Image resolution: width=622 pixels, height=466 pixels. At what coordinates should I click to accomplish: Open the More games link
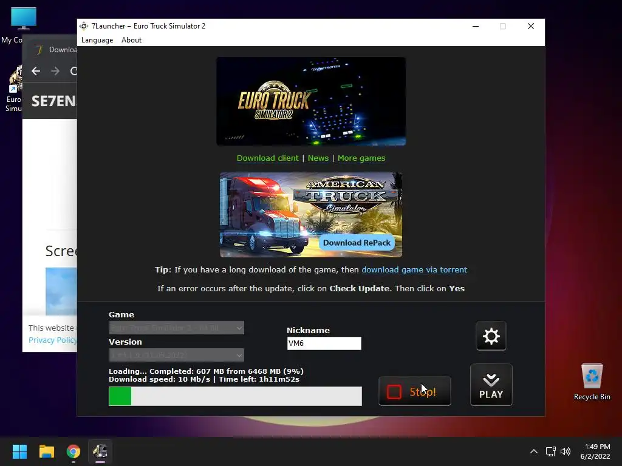tap(361, 158)
